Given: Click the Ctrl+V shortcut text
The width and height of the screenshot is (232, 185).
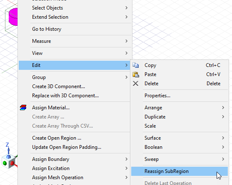Looking at the screenshot, I should point(213,74).
